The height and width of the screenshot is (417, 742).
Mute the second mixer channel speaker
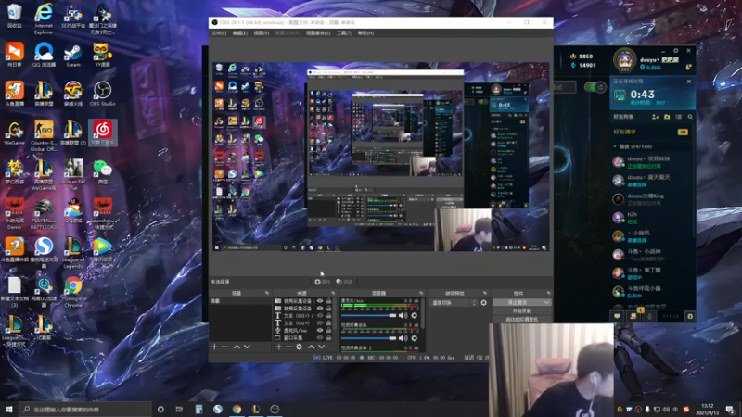tap(403, 338)
